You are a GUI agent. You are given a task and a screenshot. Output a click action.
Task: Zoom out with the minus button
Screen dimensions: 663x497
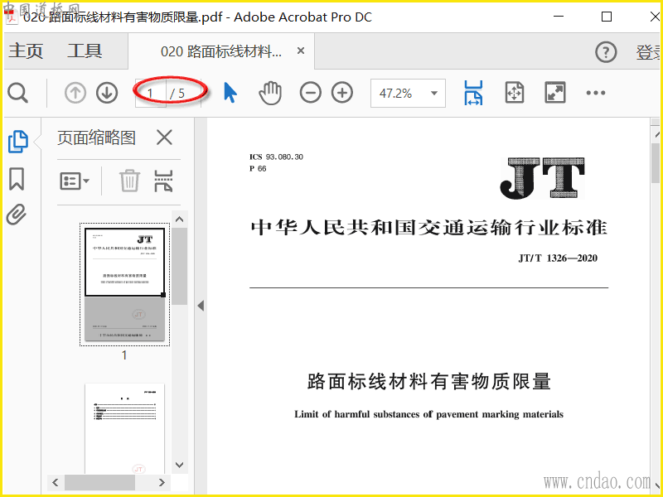pos(310,93)
